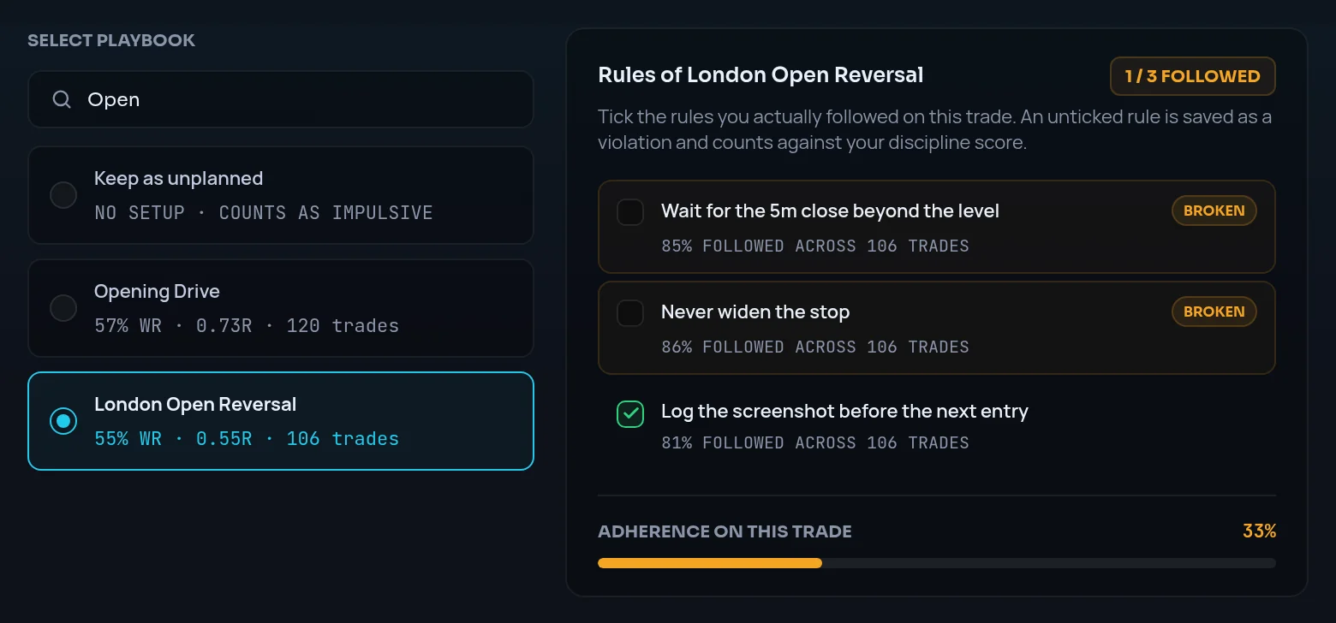Click the BROKEN badge on Never widen the stop
The height and width of the screenshot is (623, 1336).
(x=1214, y=311)
